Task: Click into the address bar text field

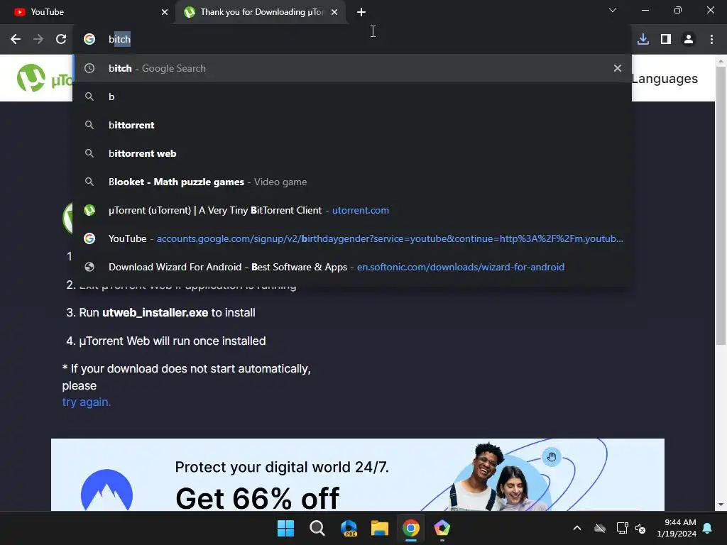Action: click(352, 40)
